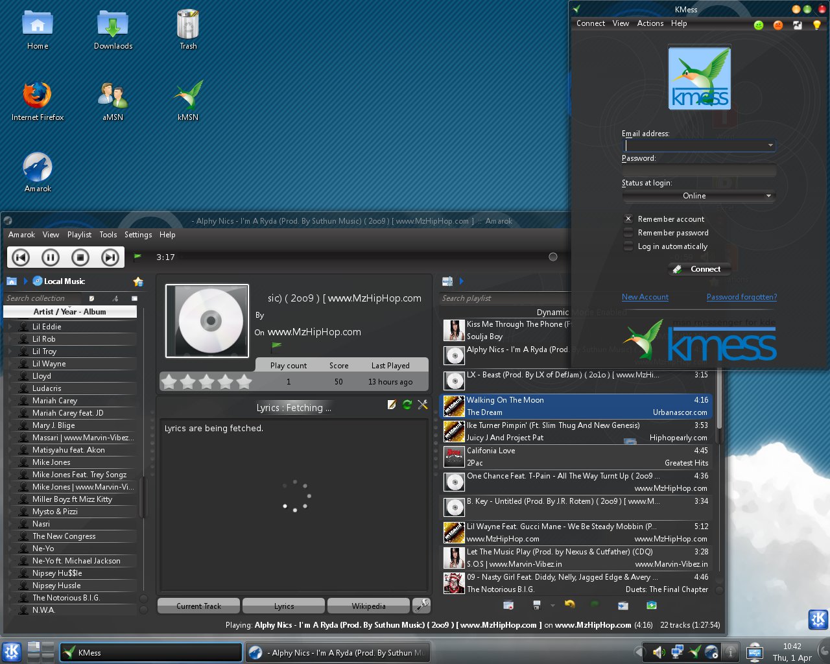
Task: Open the Actions menu in KMess
Action: click(x=650, y=23)
